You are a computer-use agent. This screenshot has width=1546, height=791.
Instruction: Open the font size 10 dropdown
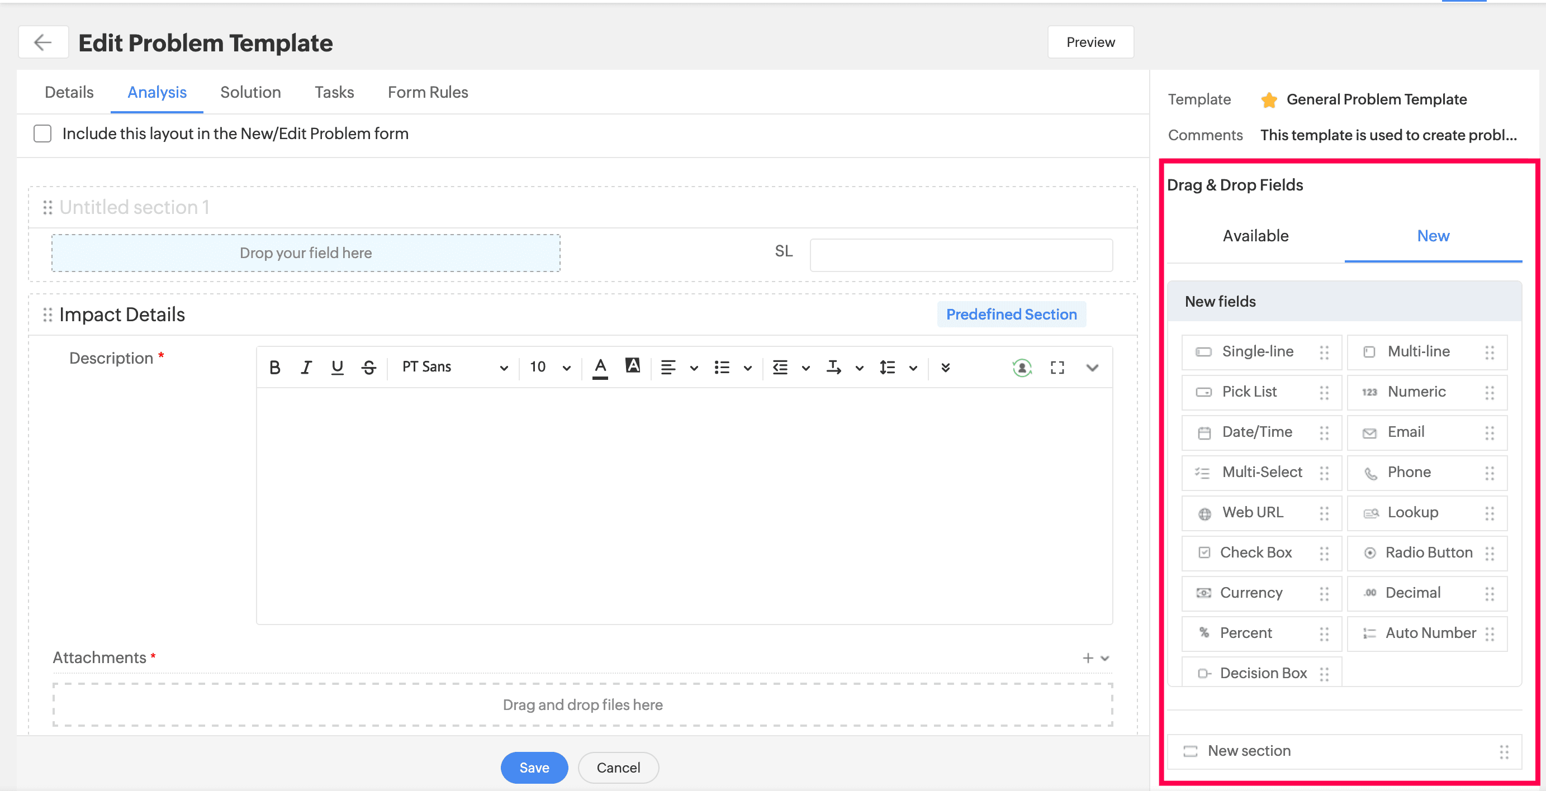coord(549,367)
